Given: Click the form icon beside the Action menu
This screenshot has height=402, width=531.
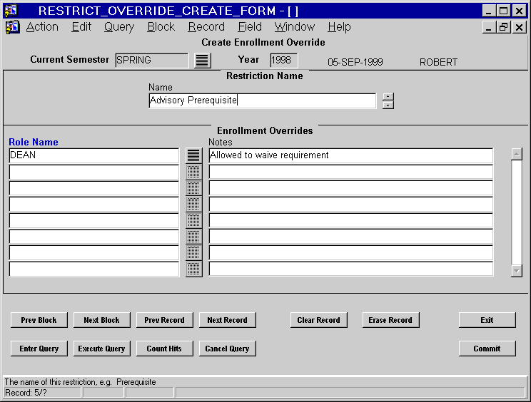Looking at the screenshot, I should click(x=13, y=27).
